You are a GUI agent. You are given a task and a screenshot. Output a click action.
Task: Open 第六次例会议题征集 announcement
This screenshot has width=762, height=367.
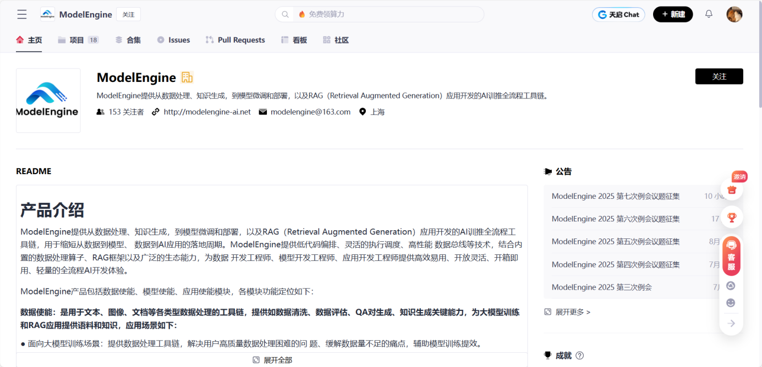click(x=616, y=219)
